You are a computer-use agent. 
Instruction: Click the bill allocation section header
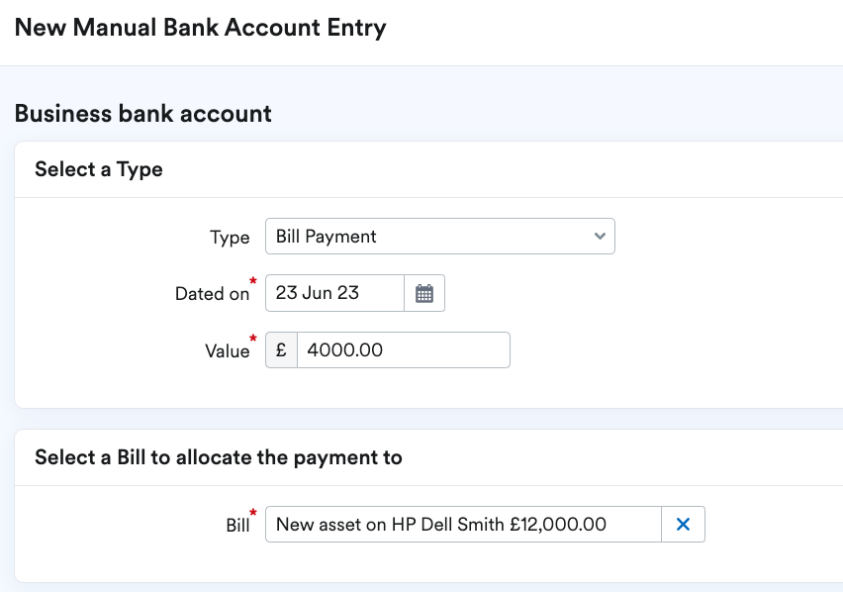tap(218, 456)
